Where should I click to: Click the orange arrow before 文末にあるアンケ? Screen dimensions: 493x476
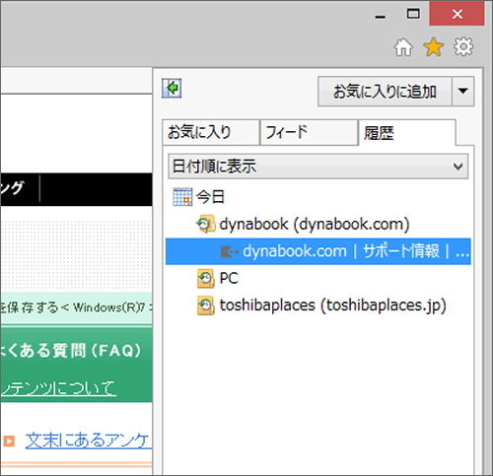pyautogui.click(x=9, y=441)
